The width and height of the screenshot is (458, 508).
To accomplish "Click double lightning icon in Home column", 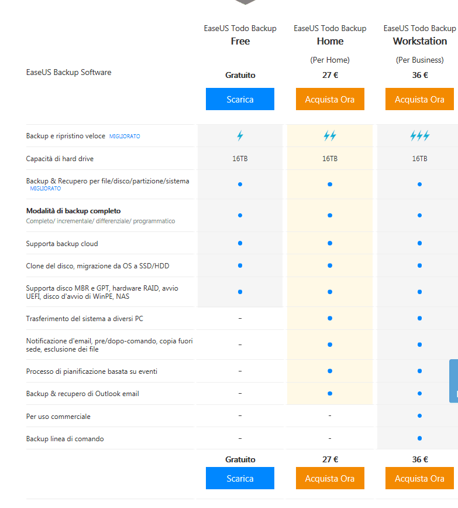I will click(x=330, y=136).
